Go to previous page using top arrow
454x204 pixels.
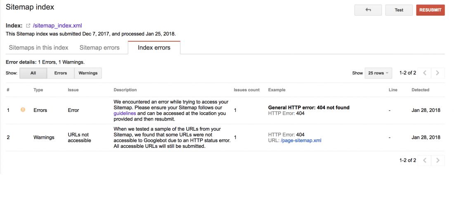425,73
